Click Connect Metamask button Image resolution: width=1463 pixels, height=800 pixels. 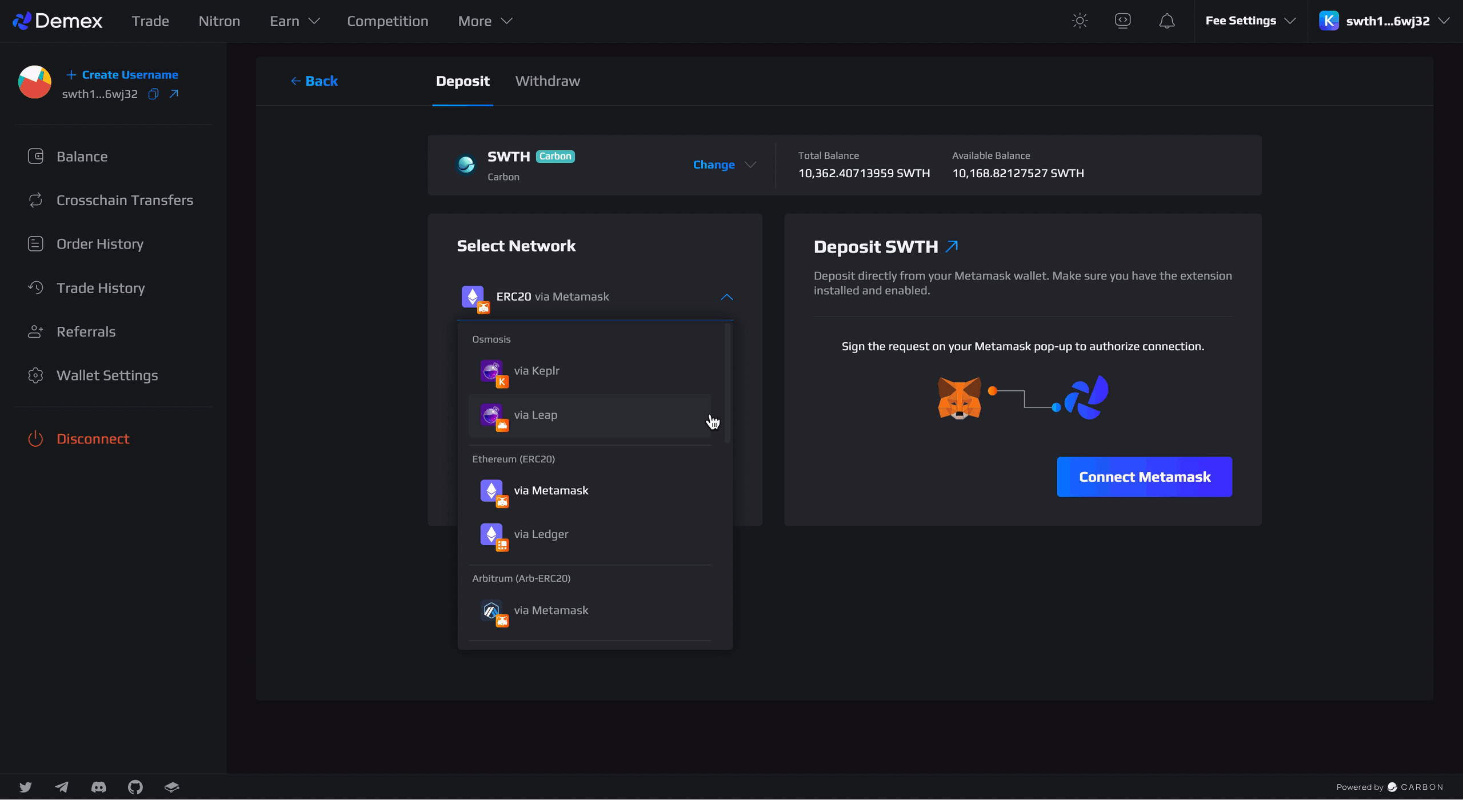tap(1144, 477)
